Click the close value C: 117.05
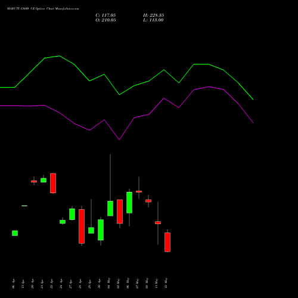 click(x=105, y=15)
